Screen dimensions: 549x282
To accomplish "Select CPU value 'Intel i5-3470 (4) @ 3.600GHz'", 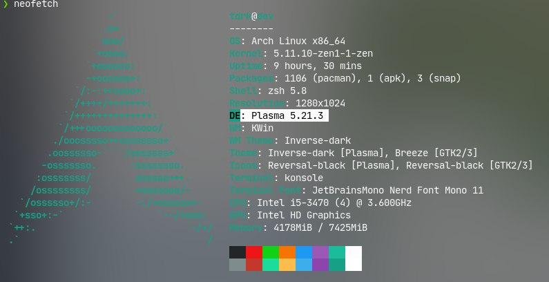I will [x=334, y=203].
